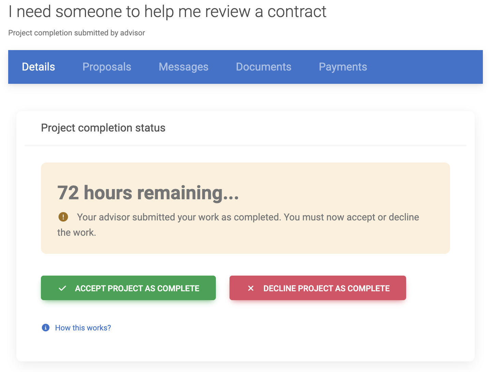This screenshot has height=372, width=489.
Task: Click the '72 hours remaining...' heading
Action: point(148,193)
